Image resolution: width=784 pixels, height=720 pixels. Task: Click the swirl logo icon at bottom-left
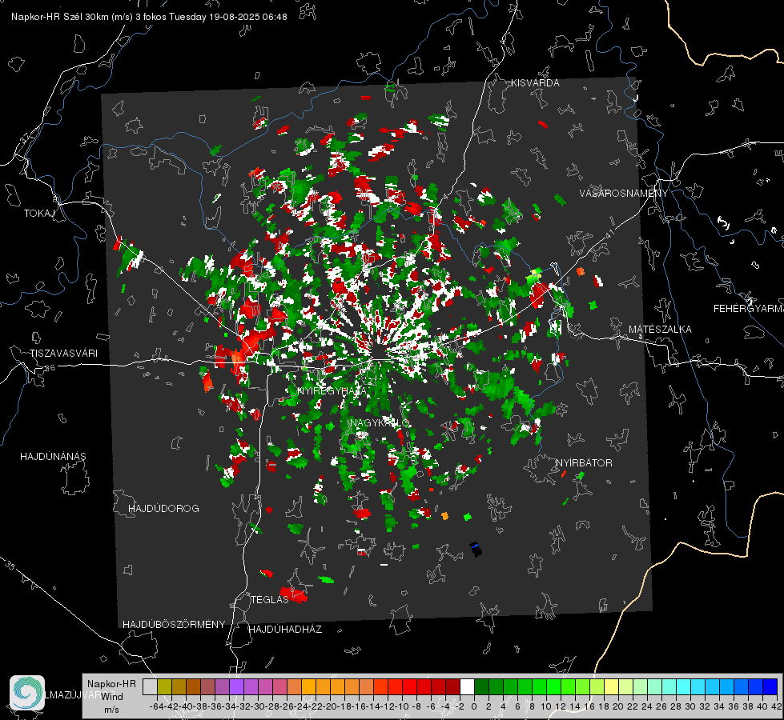27,693
